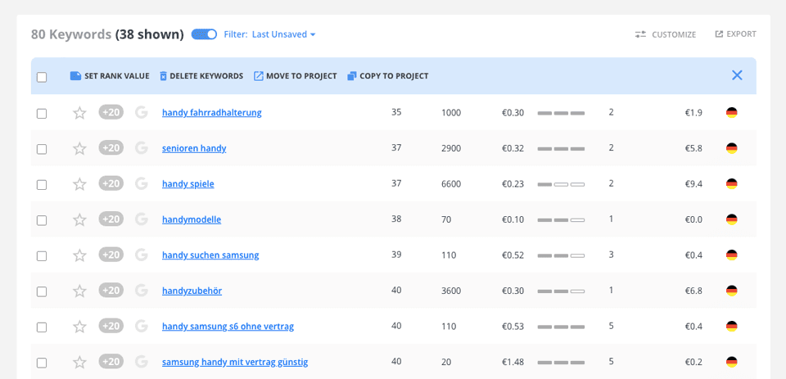Viewport: 786px width, 379px height.
Task: Click Delete Keywords trash icon
Action: (163, 76)
